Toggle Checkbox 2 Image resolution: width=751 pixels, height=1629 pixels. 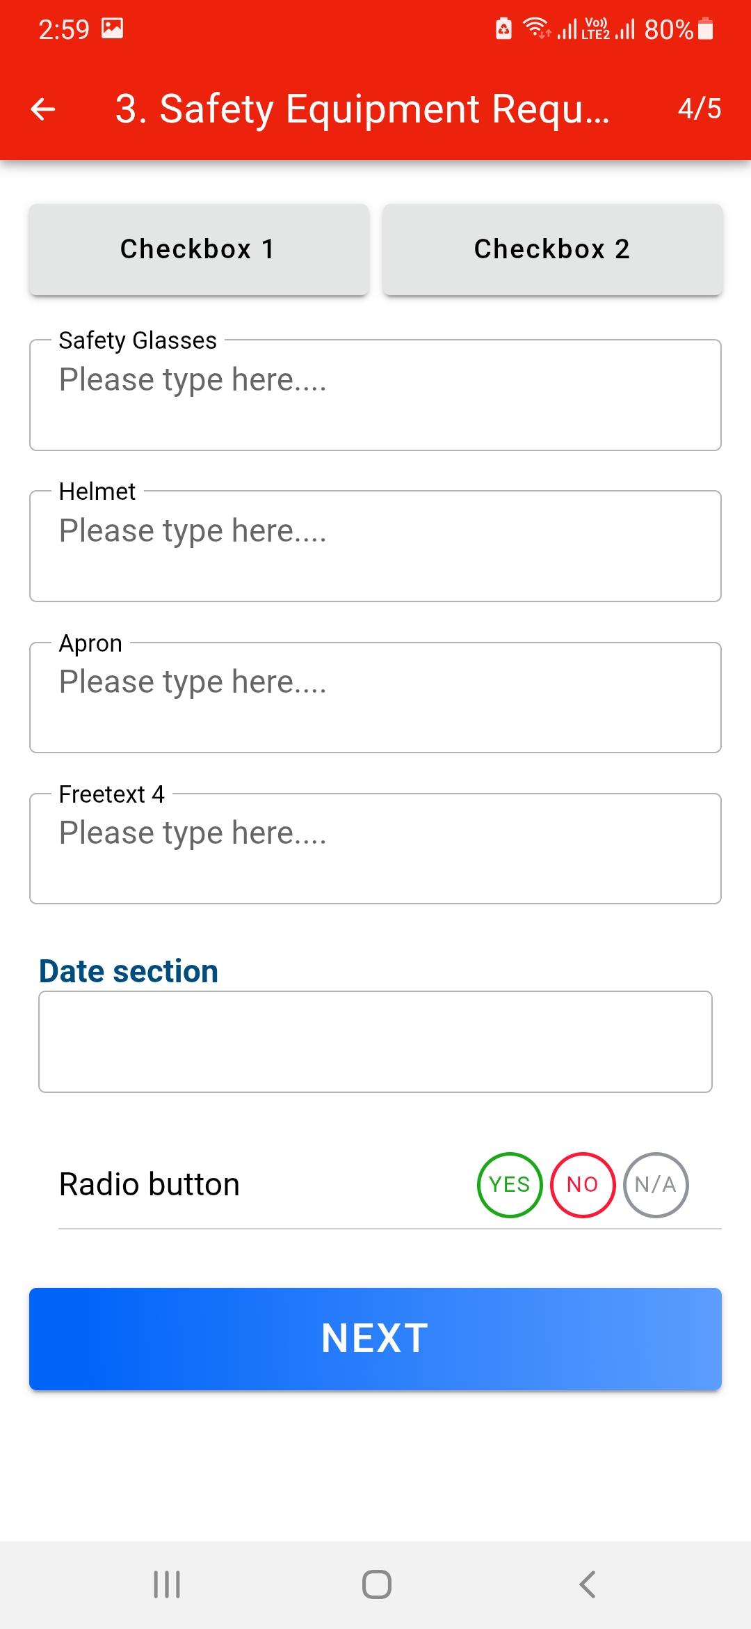click(x=552, y=249)
